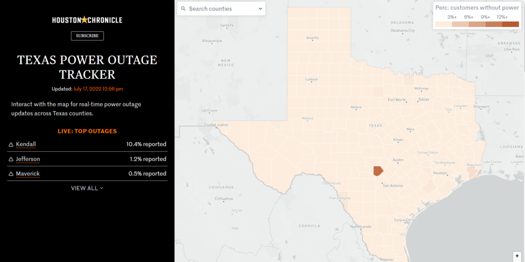Click the lightest legend swatch

pos(443,24)
